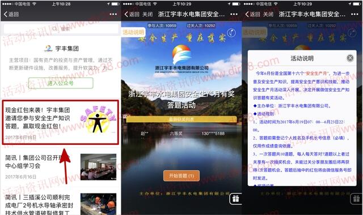Tap the 宇丰集团 account logo
The image size is (363, 215).
pyautogui.click(x=48, y=49)
